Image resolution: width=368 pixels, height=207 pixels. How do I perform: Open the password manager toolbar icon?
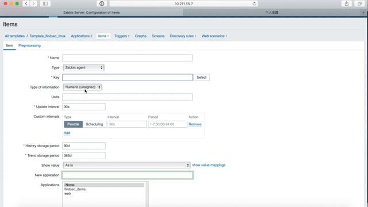[102, 3]
